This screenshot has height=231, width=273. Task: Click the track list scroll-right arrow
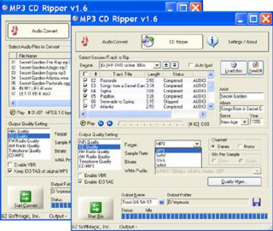tap(203, 114)
